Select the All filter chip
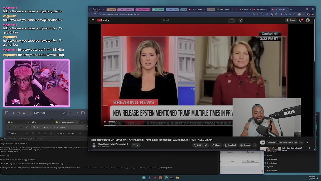Viewport: 321px width, 181px height. (263, 142)
